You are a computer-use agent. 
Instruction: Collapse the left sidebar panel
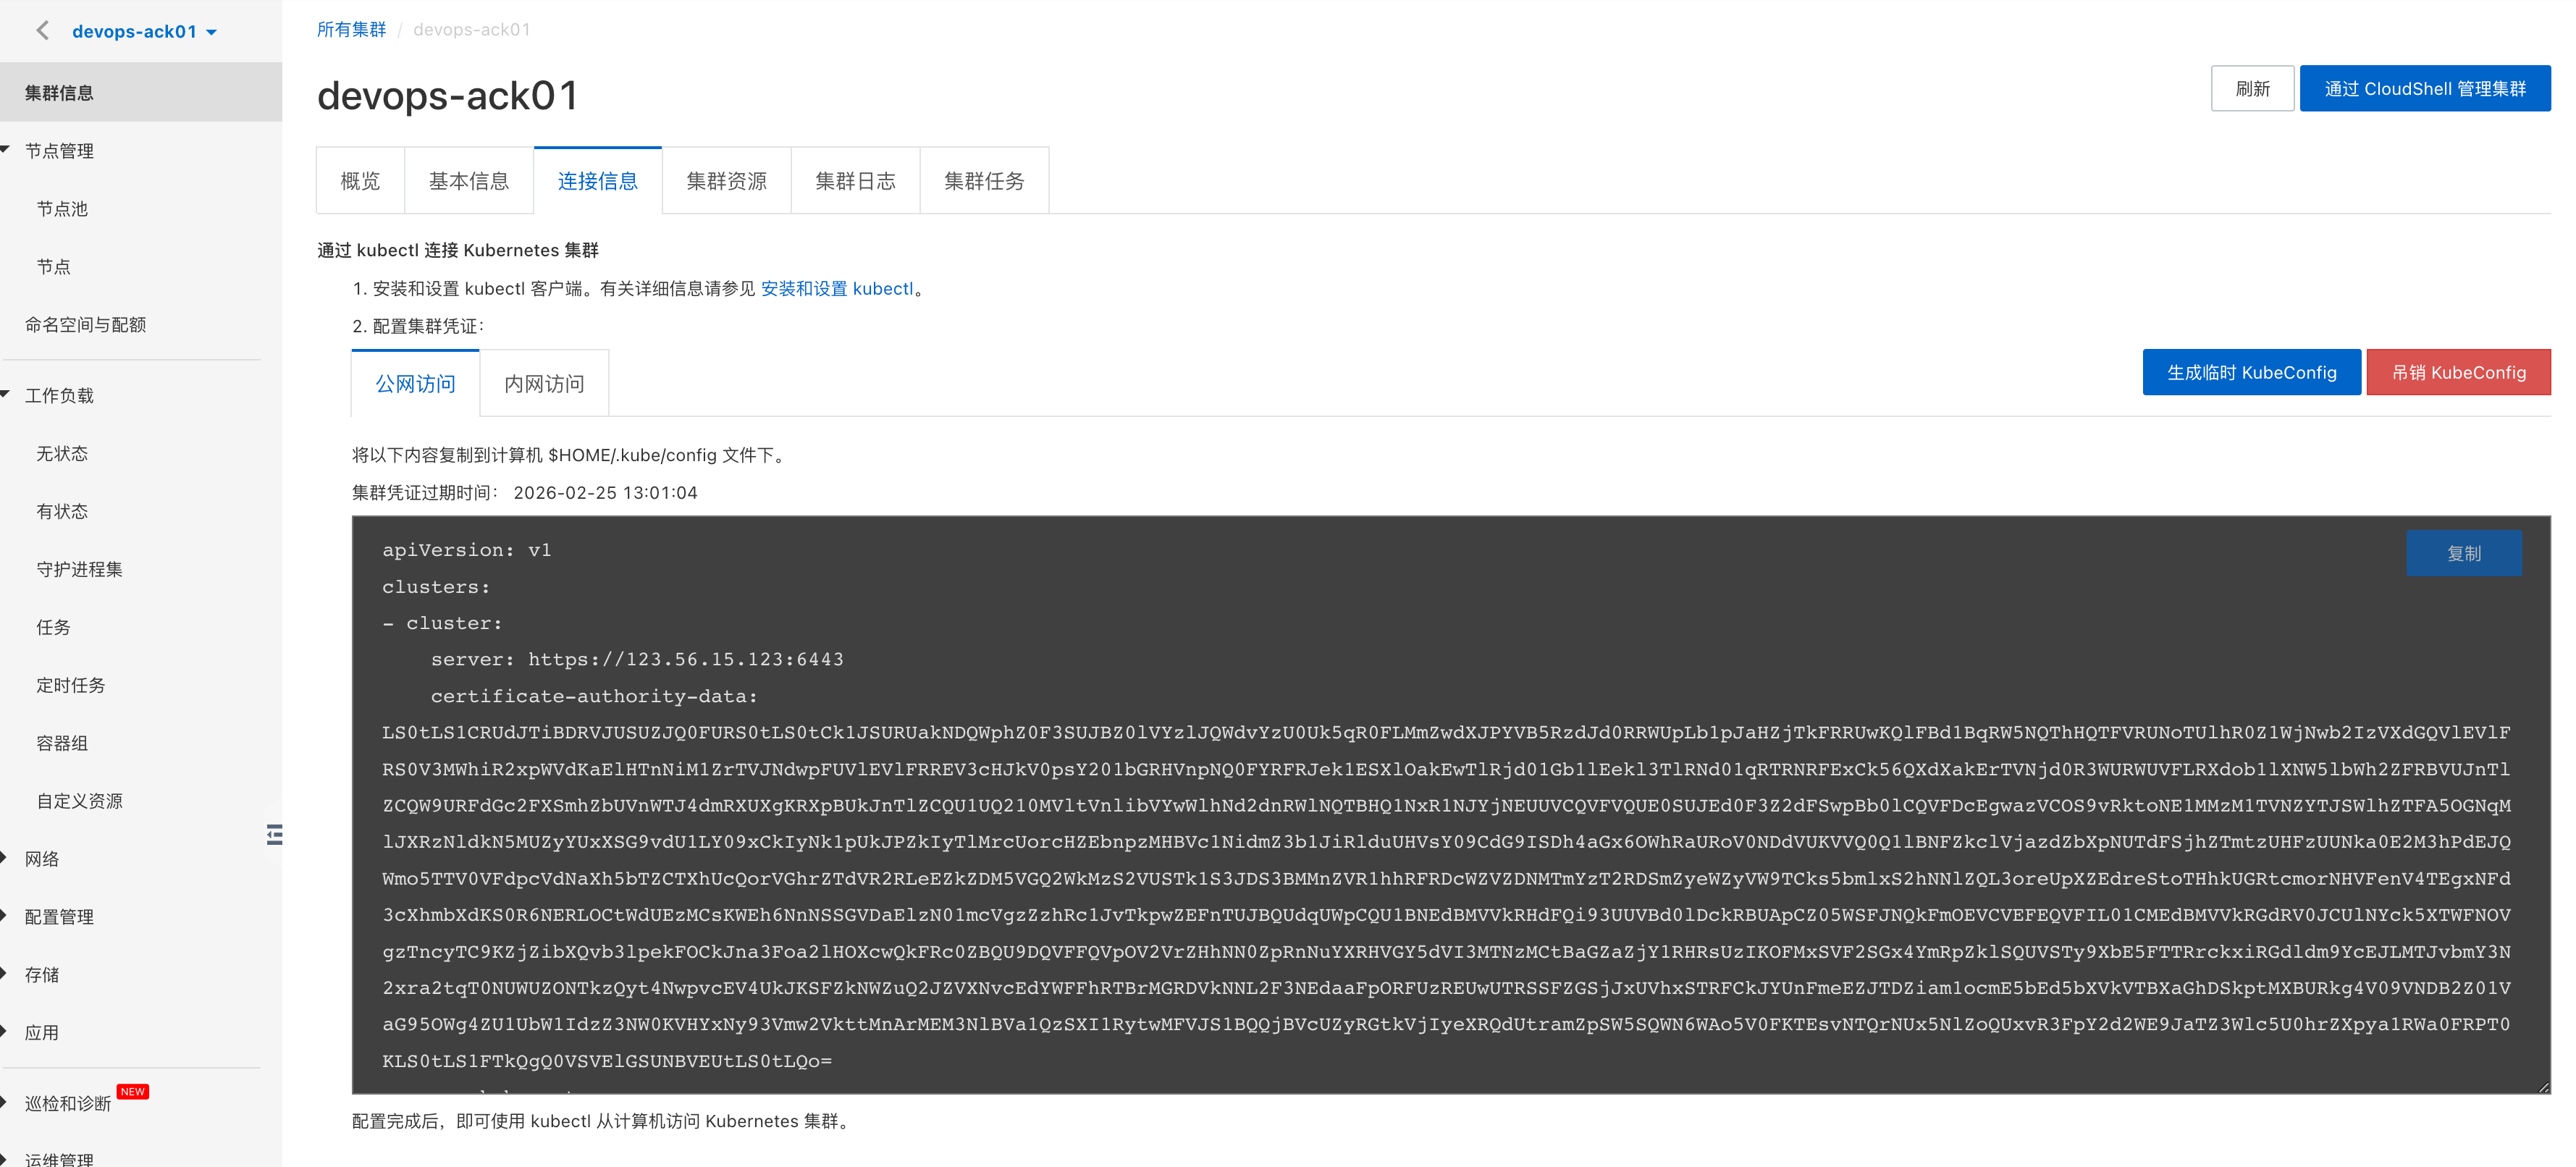(x=275, y=834)
